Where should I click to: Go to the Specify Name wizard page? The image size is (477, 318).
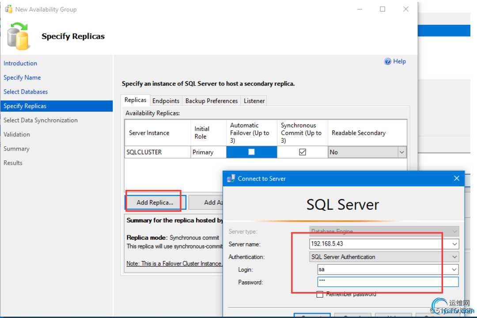click(x=22, y=78)
